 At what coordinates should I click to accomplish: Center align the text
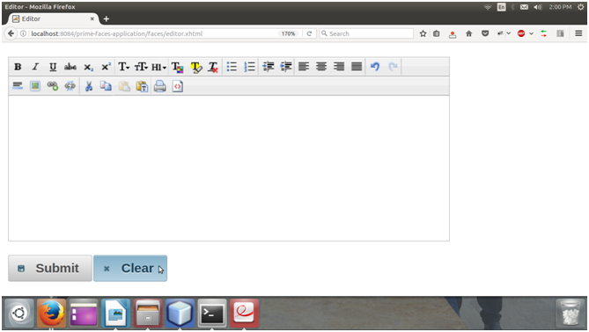pyautogui.click(x=321, y=67)
